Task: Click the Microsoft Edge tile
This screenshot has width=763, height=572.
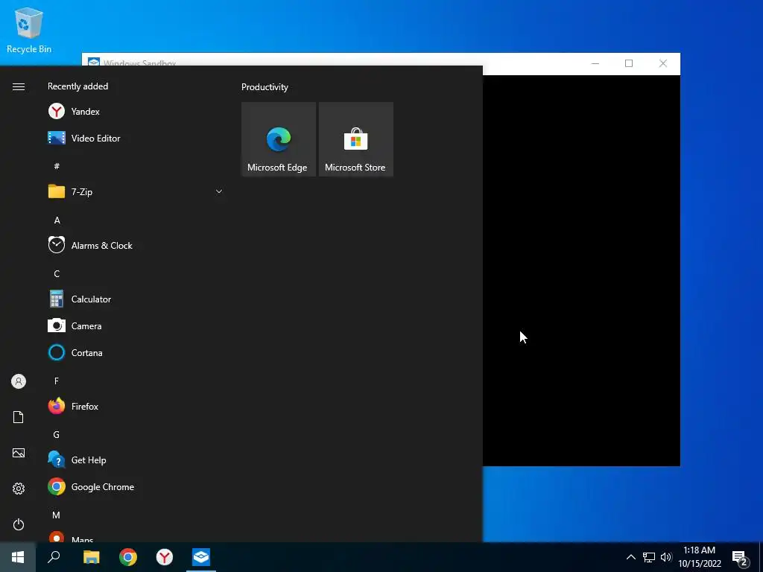Action: (x=279, y=139)
